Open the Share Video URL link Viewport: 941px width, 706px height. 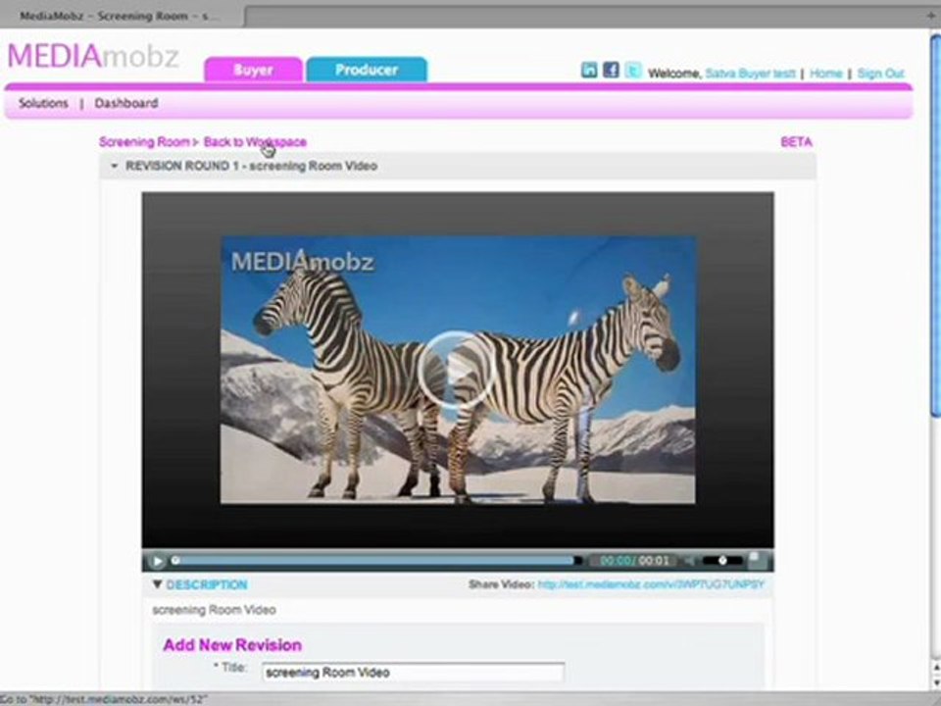651,584
